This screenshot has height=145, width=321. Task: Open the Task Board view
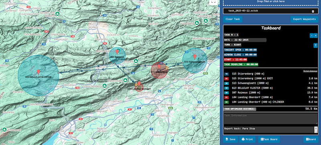(269, 139)
